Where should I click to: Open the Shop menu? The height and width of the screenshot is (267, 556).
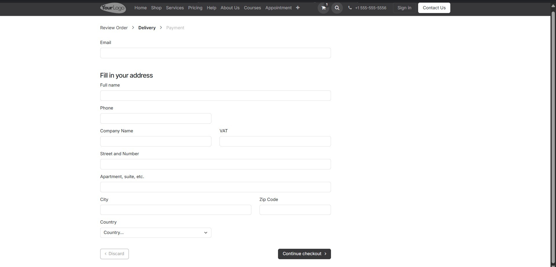point(156,8)
